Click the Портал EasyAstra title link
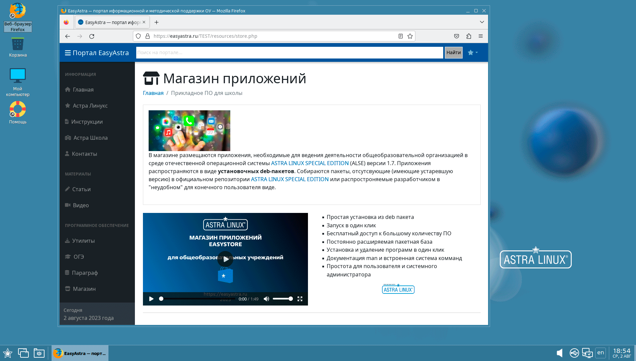The height and width of the screenshot is (361, 636). tap(101, 53)
